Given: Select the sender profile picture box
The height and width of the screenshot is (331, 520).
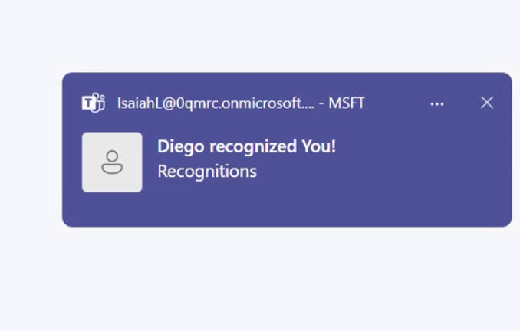Looking at the screenshot, I should [112, 162].
